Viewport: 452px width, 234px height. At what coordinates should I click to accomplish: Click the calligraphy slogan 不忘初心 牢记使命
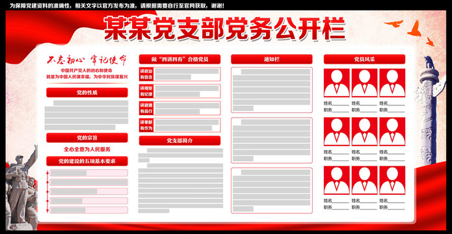pyautogui.click(x=87, y=60)
